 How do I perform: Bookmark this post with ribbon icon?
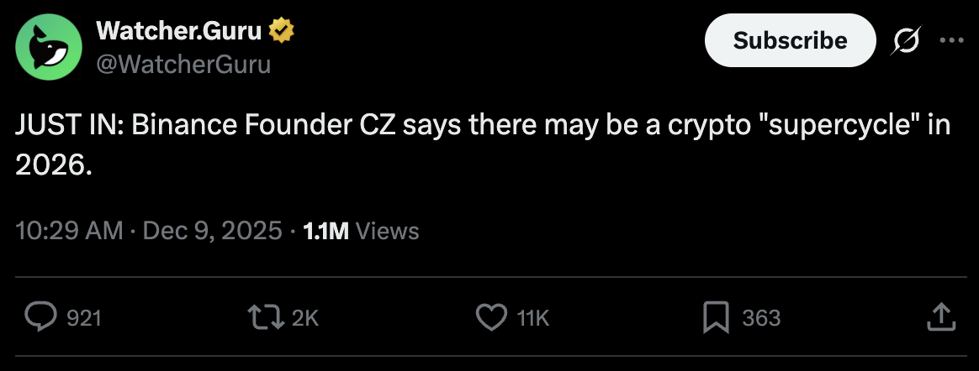pyautogui.click(x=715, y=317)
